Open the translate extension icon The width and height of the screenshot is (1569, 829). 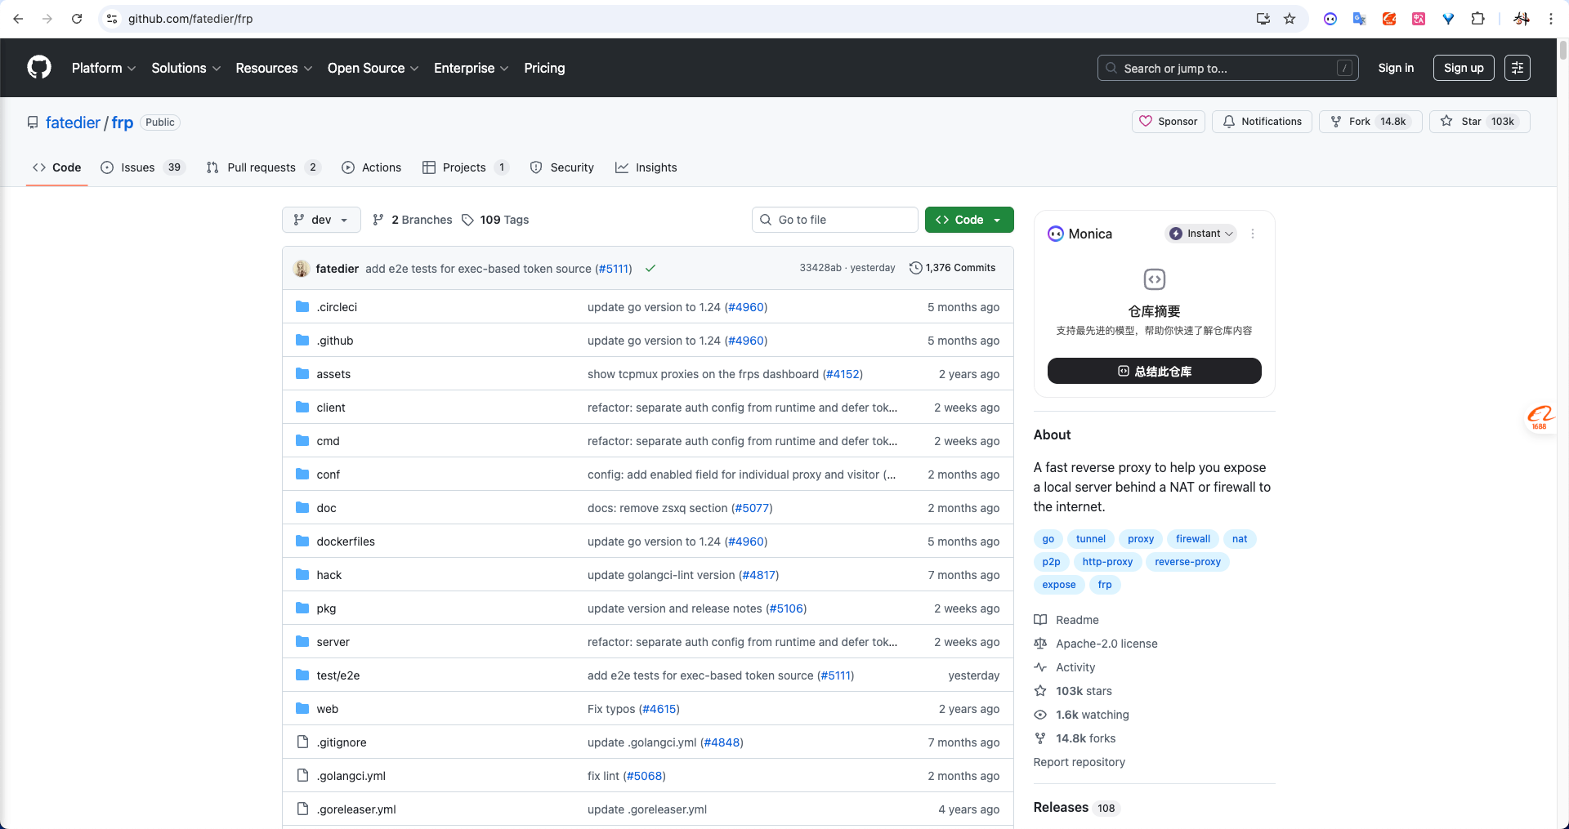pos(1360,19)
